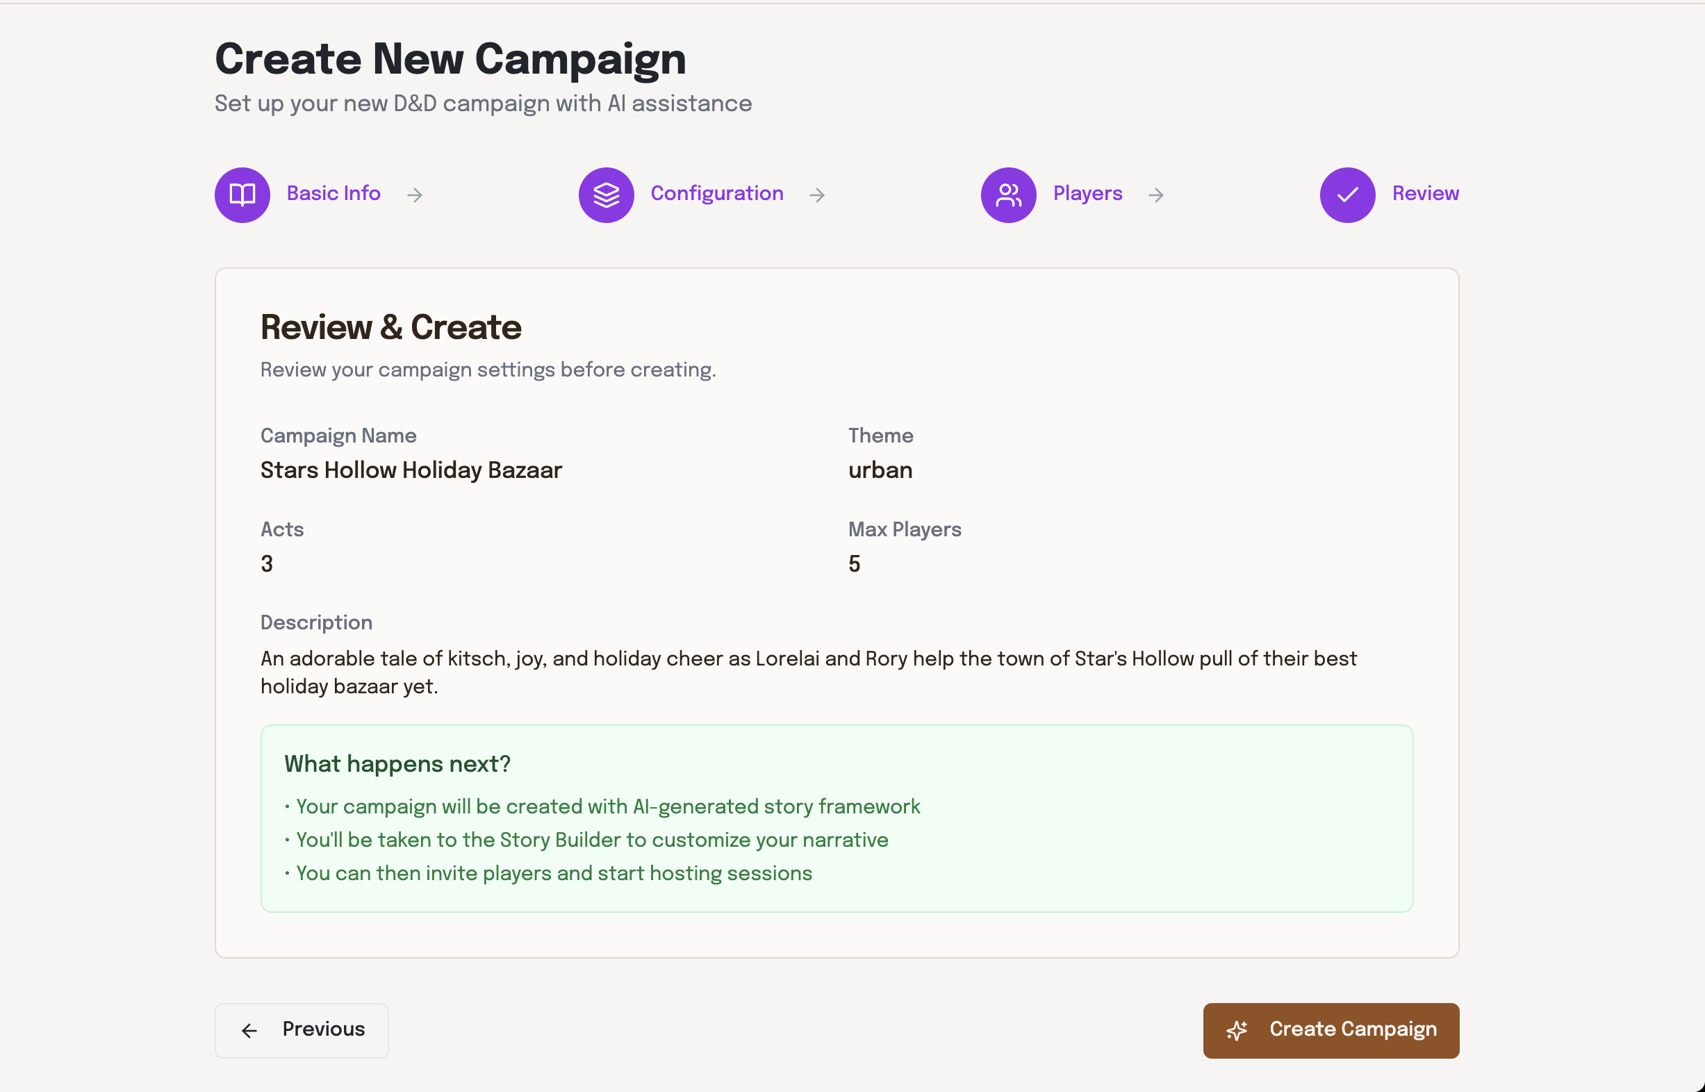Click the theme value urban
Viewport: 1705px width, 1092px height.
[x=880, y=470]
